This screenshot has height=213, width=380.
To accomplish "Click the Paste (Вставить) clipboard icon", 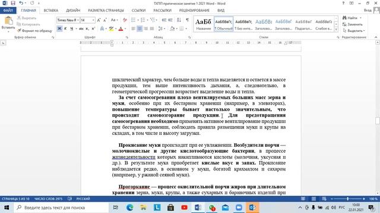I will pyautogui.click(x=8, y=21).
